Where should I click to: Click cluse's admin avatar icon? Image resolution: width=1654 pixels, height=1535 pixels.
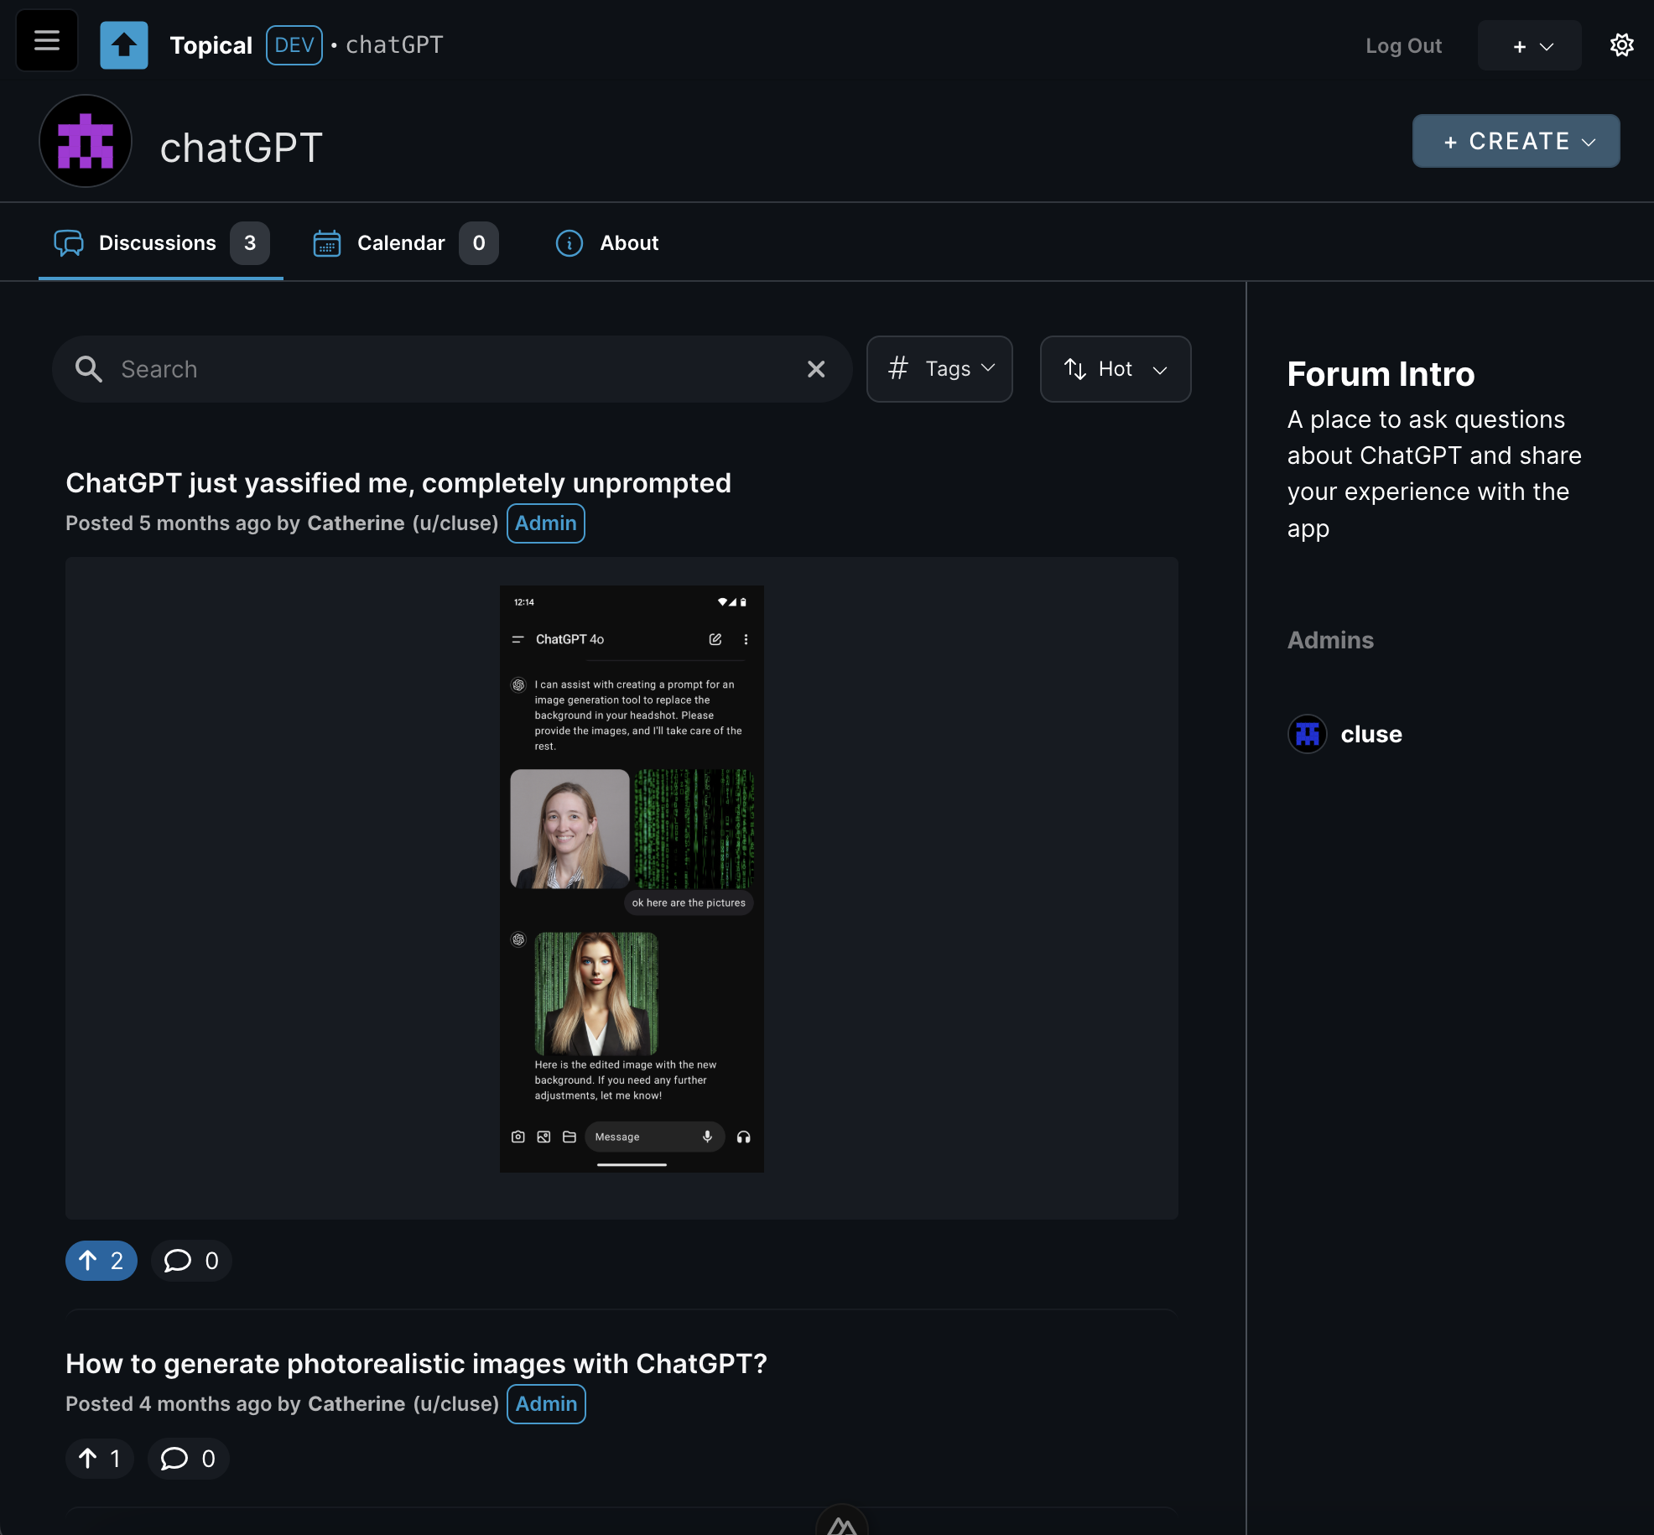(1308, 734)
